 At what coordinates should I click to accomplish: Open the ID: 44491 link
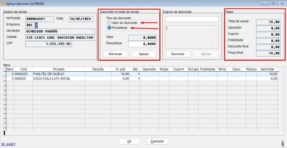click(x=8, y=144)
